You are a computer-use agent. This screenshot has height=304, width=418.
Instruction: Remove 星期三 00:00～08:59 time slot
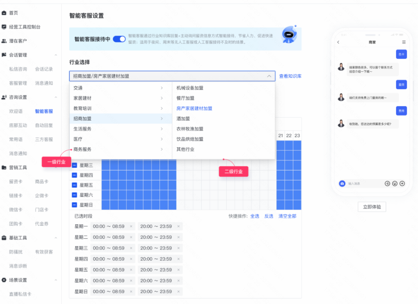(131, 248)
